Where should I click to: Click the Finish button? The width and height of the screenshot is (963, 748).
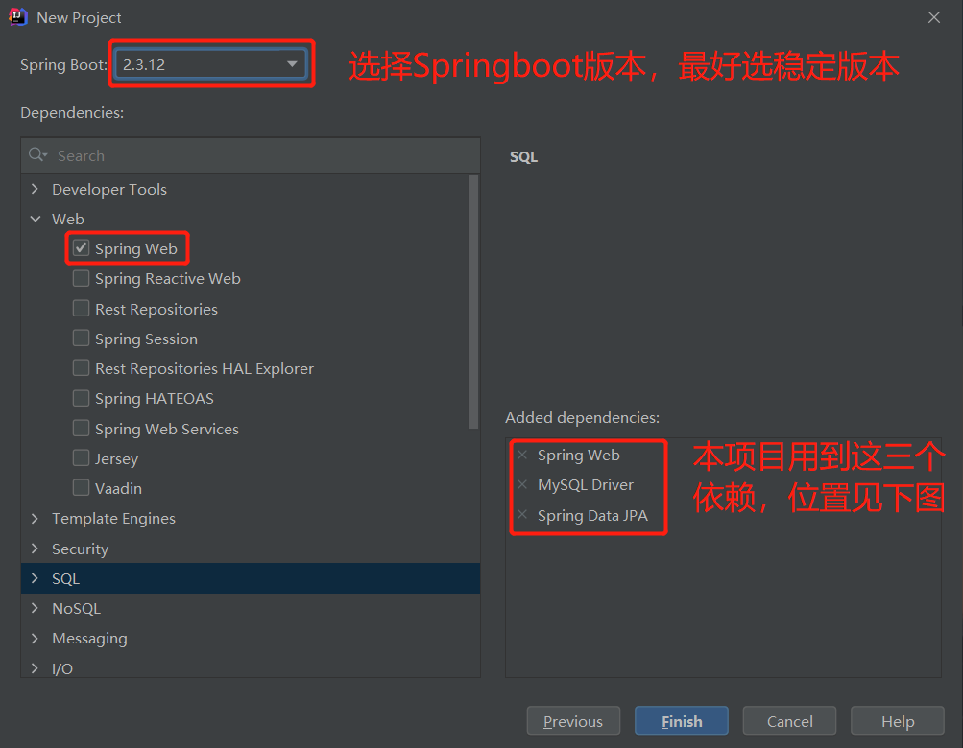tap(681, 720)
